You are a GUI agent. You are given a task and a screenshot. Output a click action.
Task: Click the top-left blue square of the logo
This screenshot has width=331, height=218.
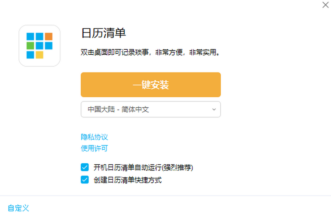tap(30, 36)
